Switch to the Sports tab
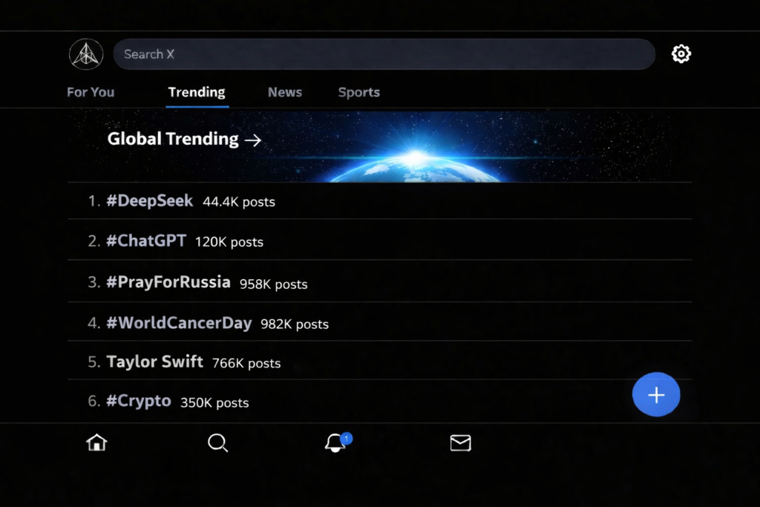The width and height of the screenshot is (760, 507). click(358, 92)
